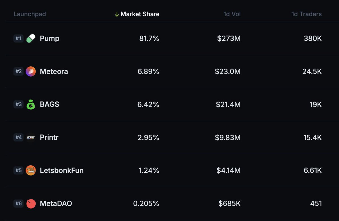
Task: Sort by the Launchpad column header
Action: [x=30, y=14]
